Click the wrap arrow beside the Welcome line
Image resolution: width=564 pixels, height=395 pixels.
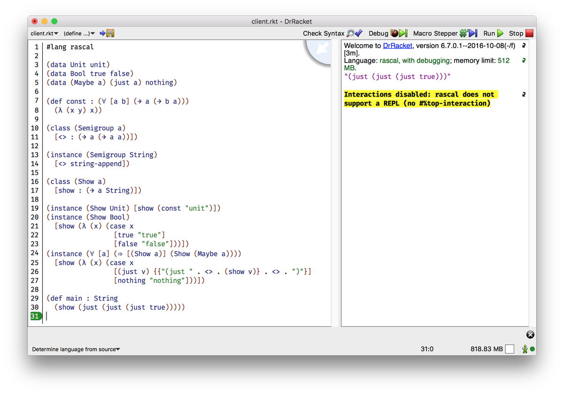pyautogui.click(x=524, y=46)
